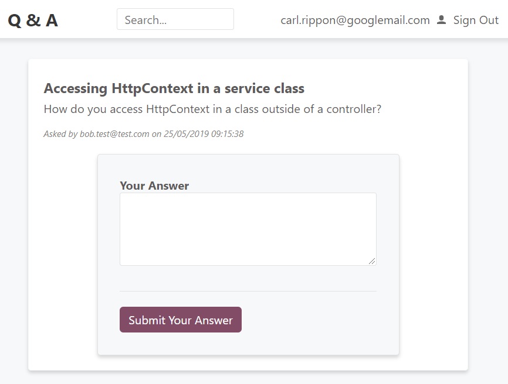Click inside the Your Answer text area
Viewport: 508px width, 384px height.
click(248, 228)
